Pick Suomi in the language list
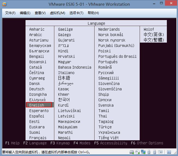 pyautogui.click(x=35, y=132)
